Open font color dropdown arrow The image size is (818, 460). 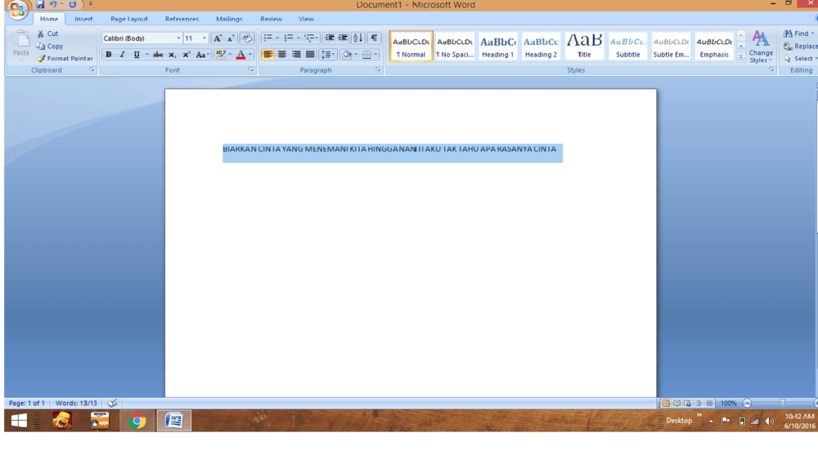(x=250, y=54)
